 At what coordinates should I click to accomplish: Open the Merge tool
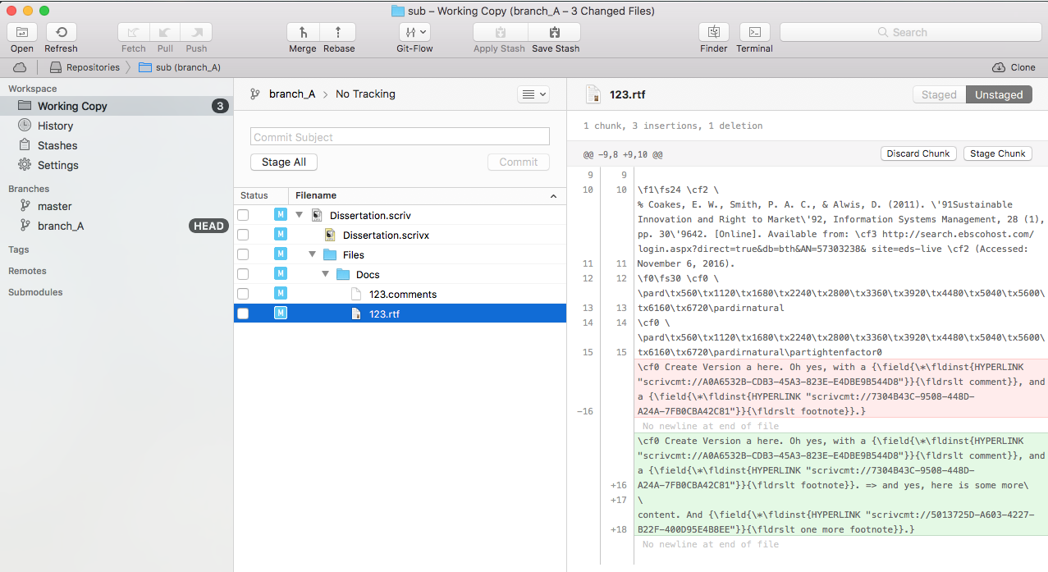point(303,33)
